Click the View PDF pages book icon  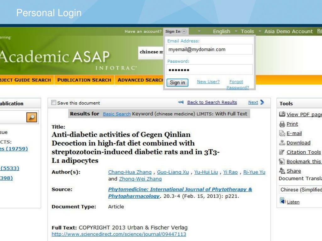[x=282, y=115]
